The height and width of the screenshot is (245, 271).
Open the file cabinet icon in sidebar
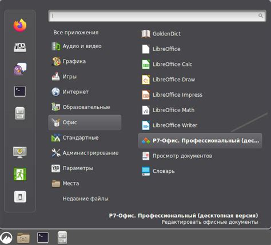coord(20,113)
